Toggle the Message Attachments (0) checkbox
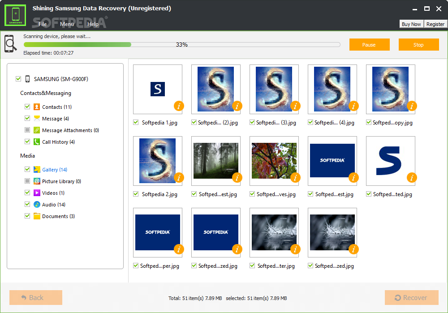Screen dimensions: 448x313 [27, 130]
